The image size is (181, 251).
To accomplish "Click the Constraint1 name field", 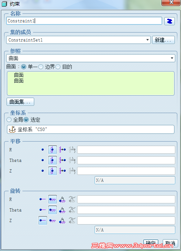I will coord(84,21).
